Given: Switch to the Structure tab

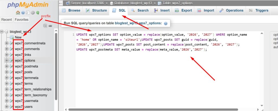Looking at the screenshot, I should 96,11.
